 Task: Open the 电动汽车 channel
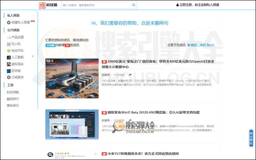(17, 51)
